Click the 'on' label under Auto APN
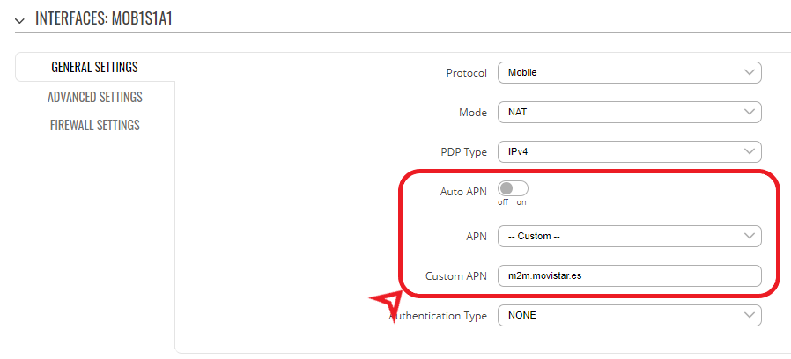The height and width of the screenshot is (359, 791). [x=521, y=202]
